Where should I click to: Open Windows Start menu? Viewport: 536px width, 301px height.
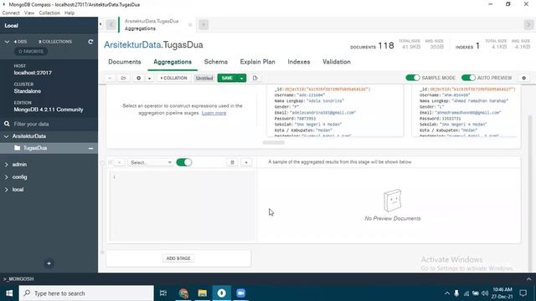click(x=9, y=293)
